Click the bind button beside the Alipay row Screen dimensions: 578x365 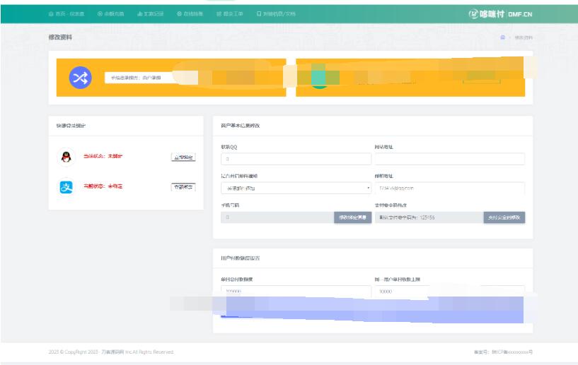pyautogui.click(x=183, y=187)
